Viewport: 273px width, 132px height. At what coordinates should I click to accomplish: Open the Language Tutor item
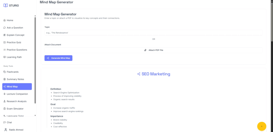[17, 116]
